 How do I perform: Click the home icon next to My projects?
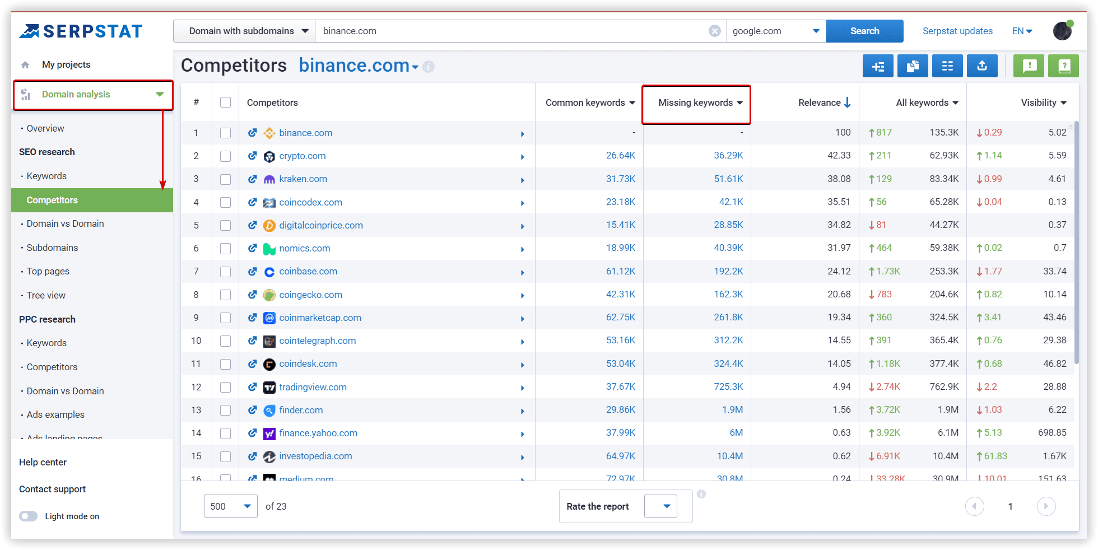coord(25,65)
